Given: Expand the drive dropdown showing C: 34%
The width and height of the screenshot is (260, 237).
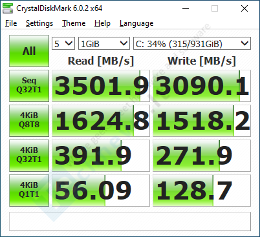Looking at the screenshot, I should [x=192, y=43].
